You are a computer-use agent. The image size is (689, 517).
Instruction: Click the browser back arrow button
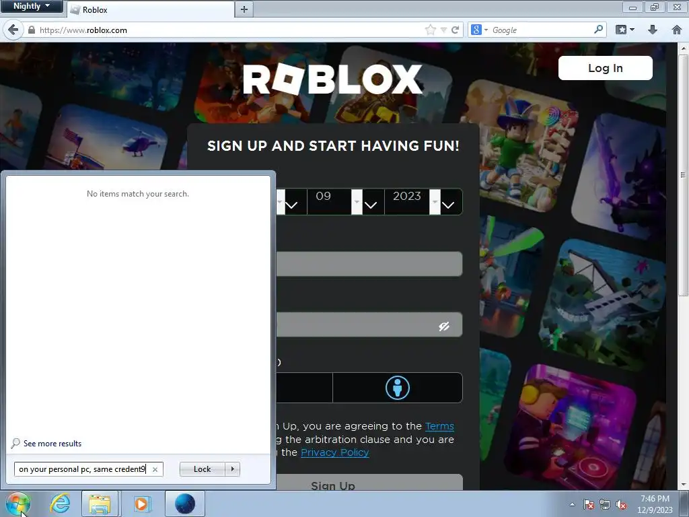tap(13, 30)
